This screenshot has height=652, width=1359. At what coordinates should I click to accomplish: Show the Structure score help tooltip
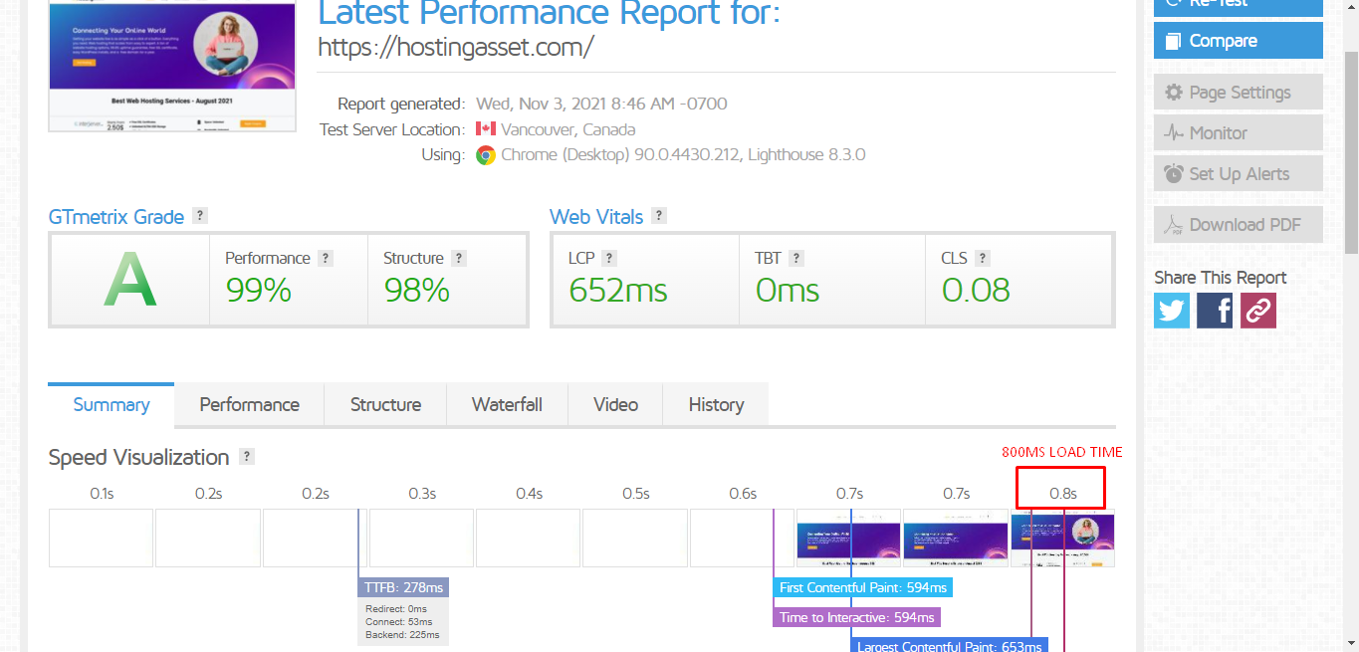click(459, 258)
